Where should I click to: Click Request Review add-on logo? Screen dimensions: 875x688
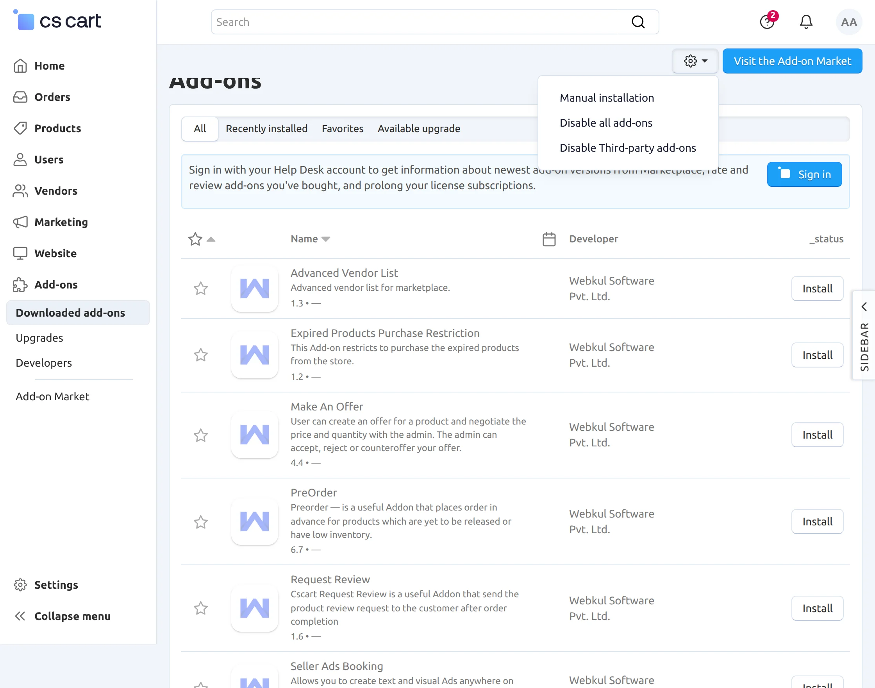(254, 608)
